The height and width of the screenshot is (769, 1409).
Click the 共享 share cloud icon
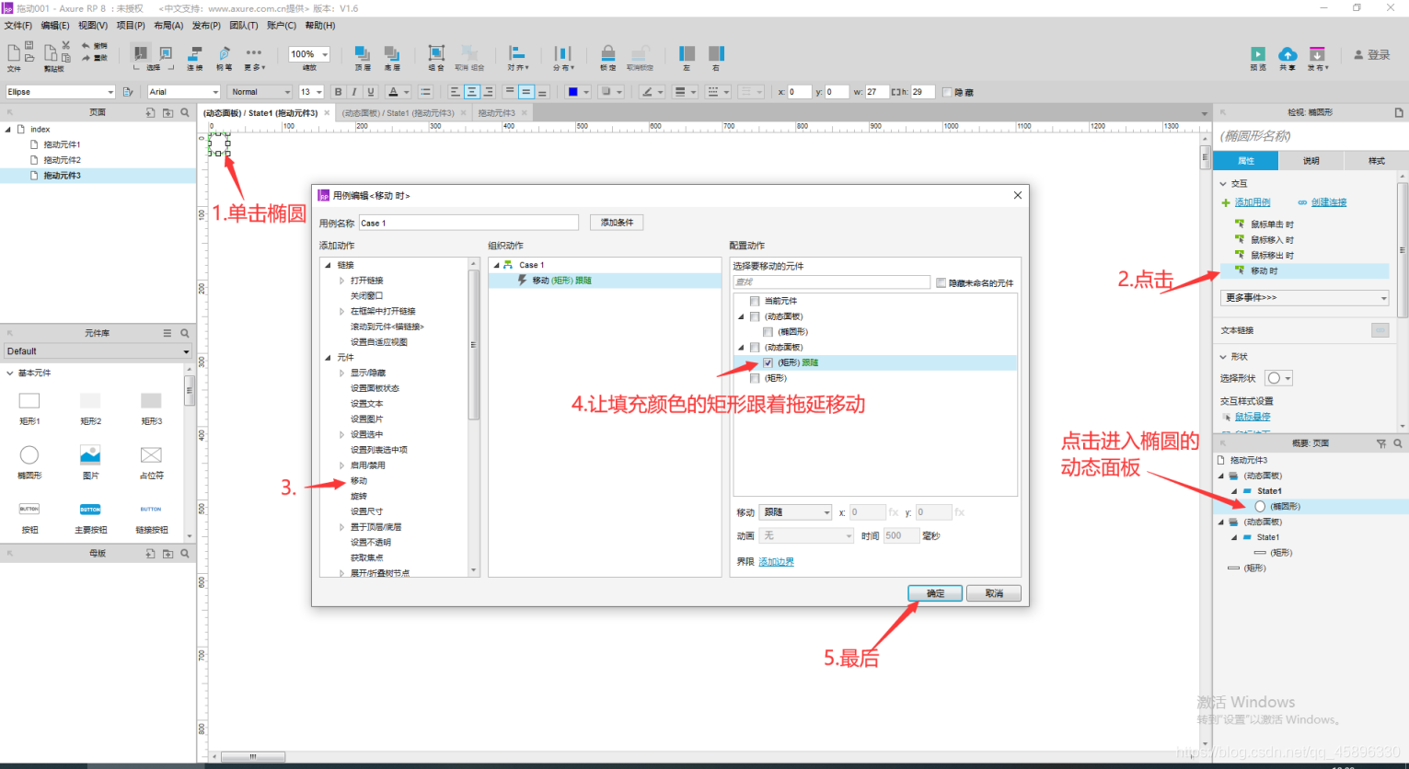(1288, 54)
